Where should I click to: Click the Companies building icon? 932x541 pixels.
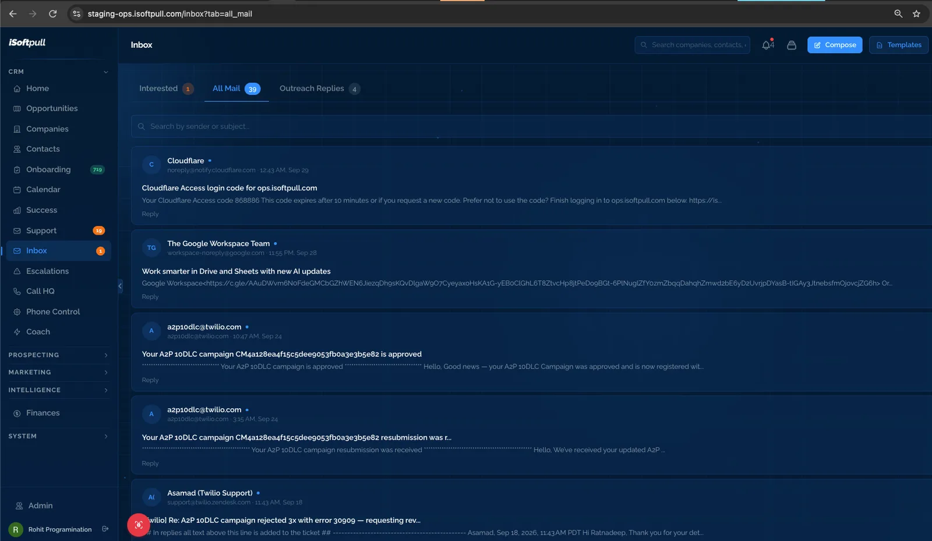point(17,129)
